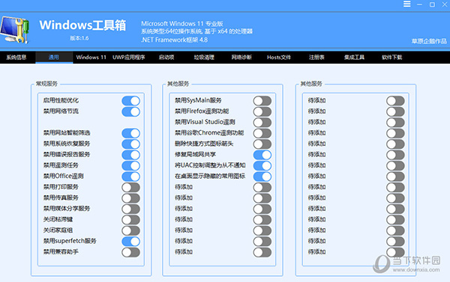
Task: Open the 网络诊断 tab
Action: pos(241,58)
